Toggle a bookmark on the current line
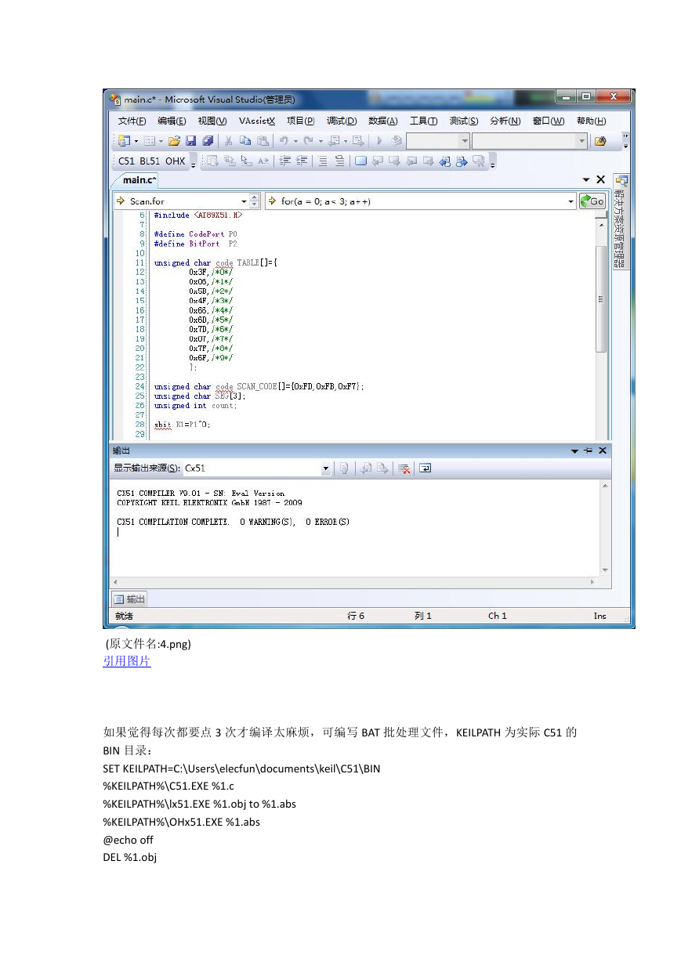The height and width of the screenshot is (962, 681). [360, 161]
